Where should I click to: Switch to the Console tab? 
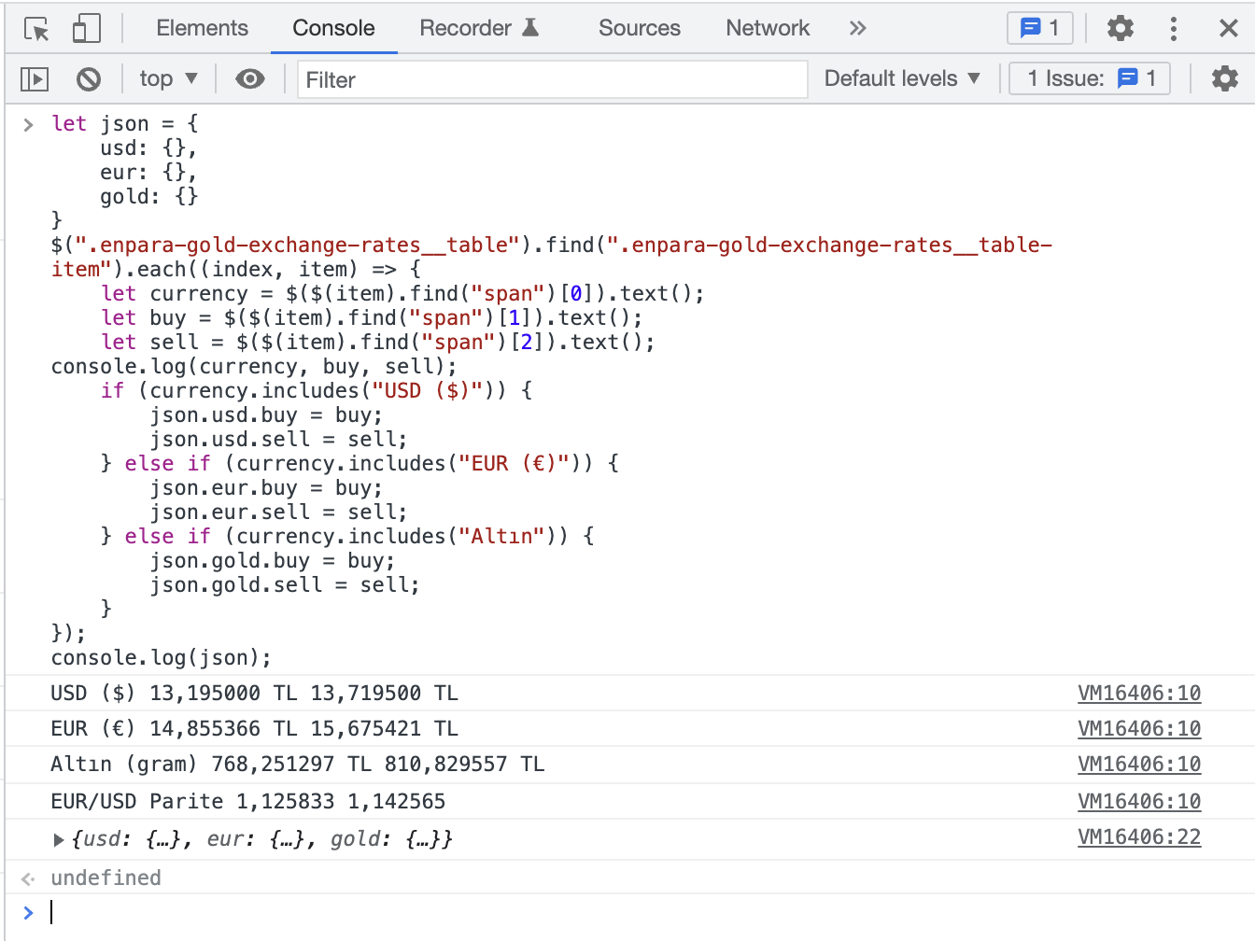(x=333, y=28)
